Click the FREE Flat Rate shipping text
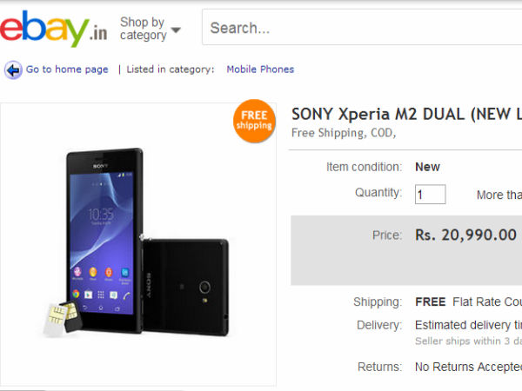The height and width of the screenshot is (391, 522). pyautogui.click(x=468, y=302)
